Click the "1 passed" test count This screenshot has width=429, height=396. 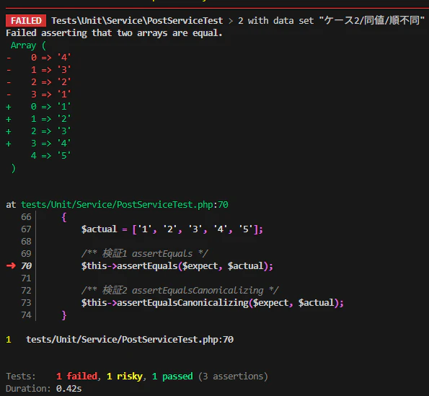[172, 377]
